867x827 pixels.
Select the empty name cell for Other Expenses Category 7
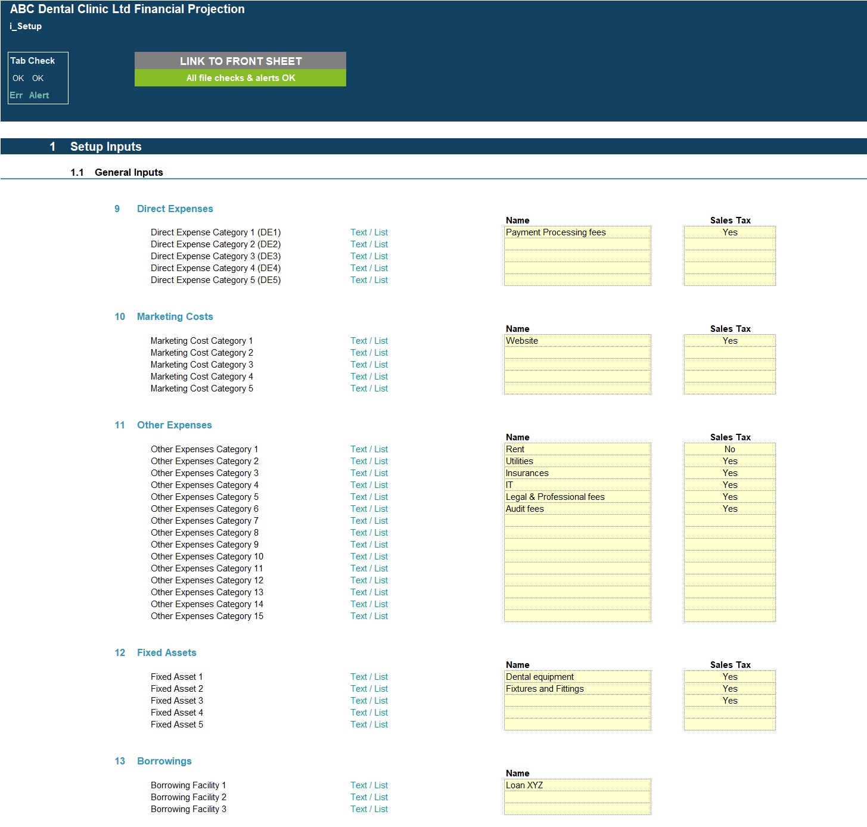coord(577,521)
